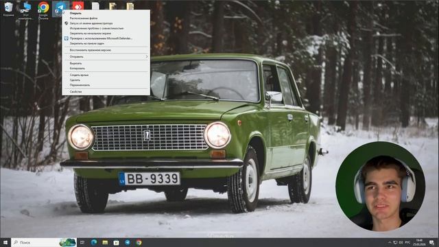Open volume control in system tray
This screenshot has height=247, width=439.
(401, 242)
